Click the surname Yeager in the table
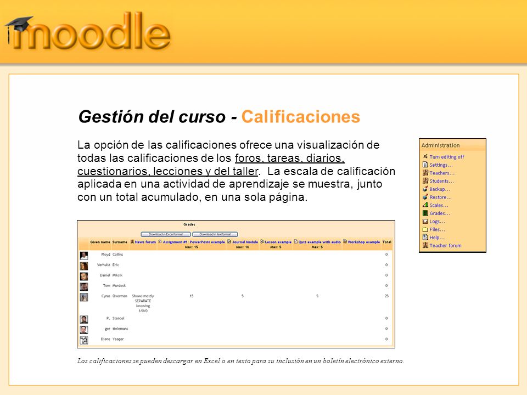This screenshot has width=527, height=395. tap(118, 339)
